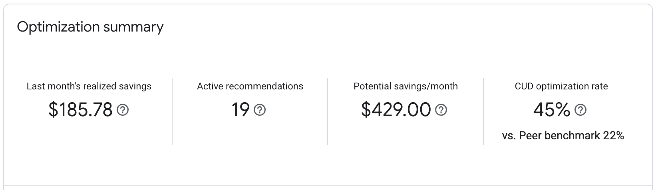Select the CUD optimization rate label

[561, 86]
